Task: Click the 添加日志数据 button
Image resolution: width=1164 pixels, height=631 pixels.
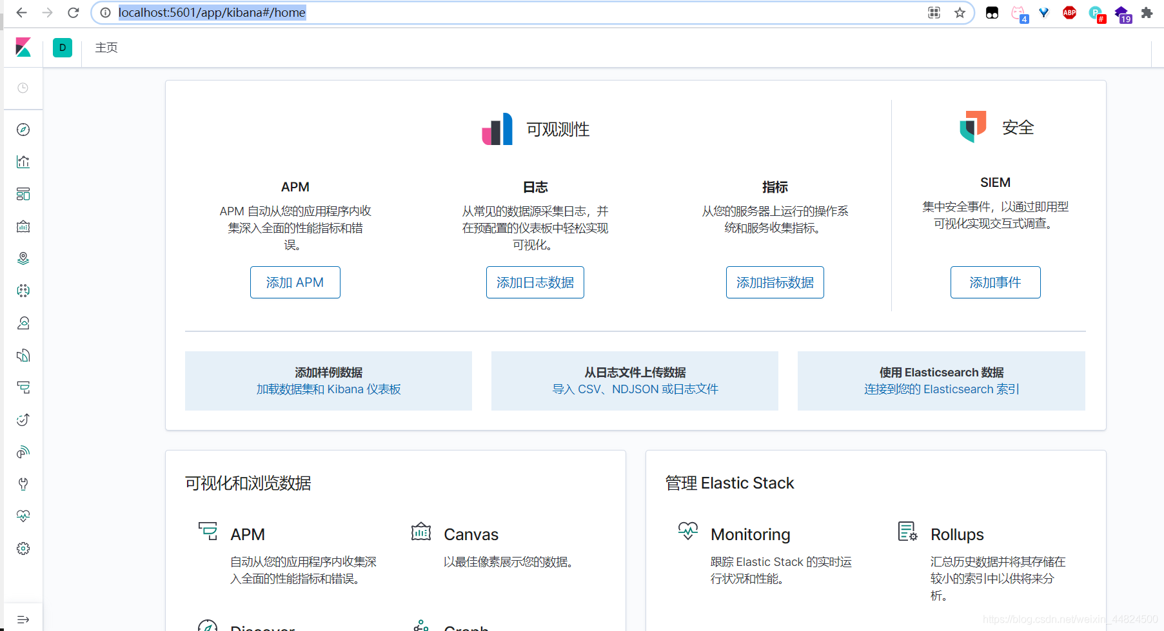Action: coord(535,282)
